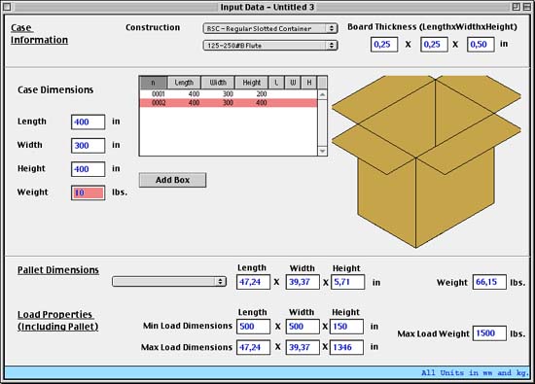Click Min Load Dimensions length field 500
This screenshot has width=535, height=384.
click(x=253, y=327)
